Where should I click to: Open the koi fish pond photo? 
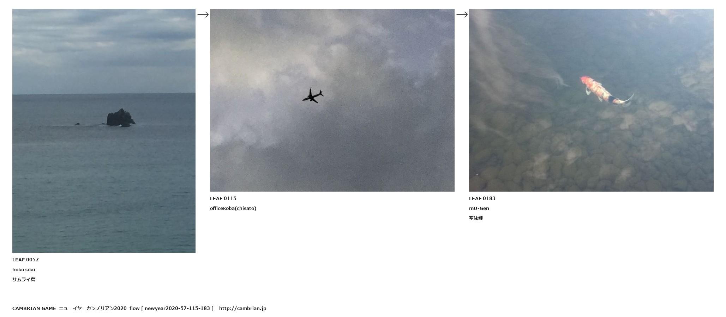pyautogui.click(x=591, y=100)
